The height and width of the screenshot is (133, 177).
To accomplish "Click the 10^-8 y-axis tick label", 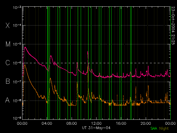I will coord(17,100).
